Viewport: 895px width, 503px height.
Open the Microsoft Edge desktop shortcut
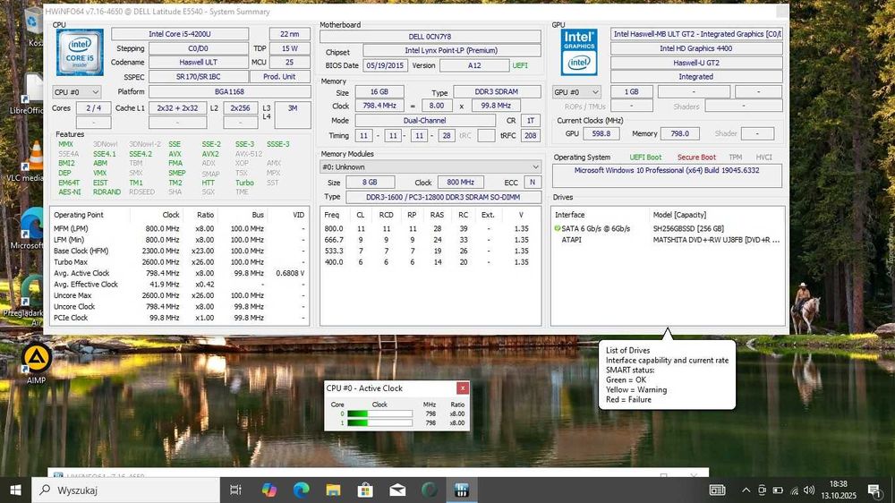click(31, 228)
